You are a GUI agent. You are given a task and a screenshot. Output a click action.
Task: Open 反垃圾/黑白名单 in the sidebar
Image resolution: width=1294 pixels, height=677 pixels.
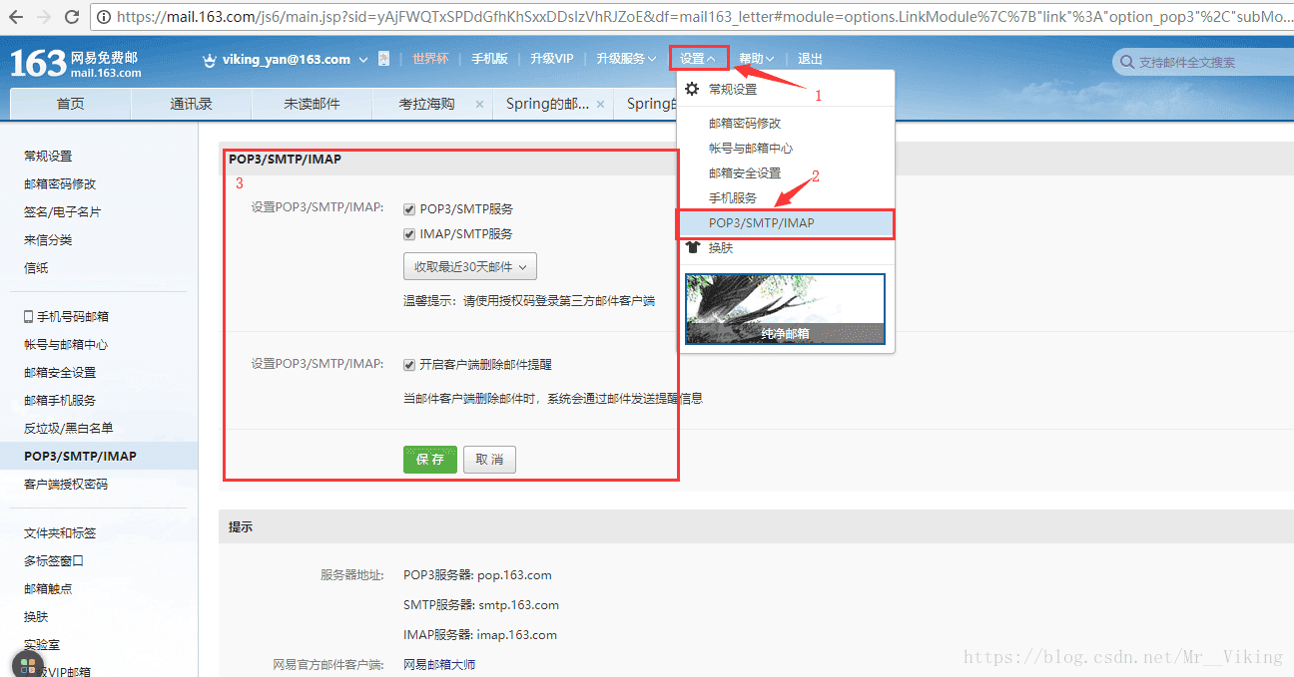click(x=69, y=429)
